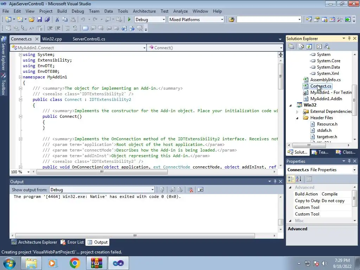The image size is (360, 270).
Task: Open the Toolbox hammer-and-wrench toolbar icon
Action: coord(340,20)
